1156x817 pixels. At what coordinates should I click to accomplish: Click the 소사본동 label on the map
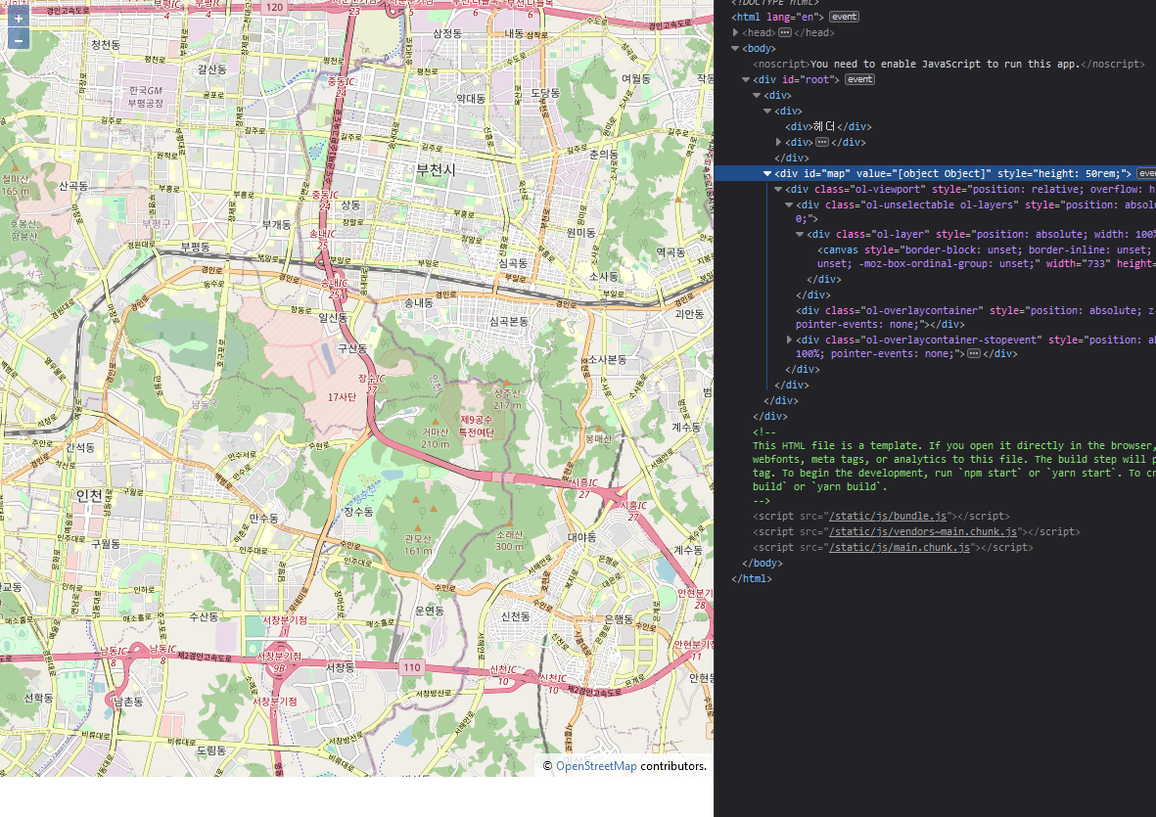pos(607,359)
